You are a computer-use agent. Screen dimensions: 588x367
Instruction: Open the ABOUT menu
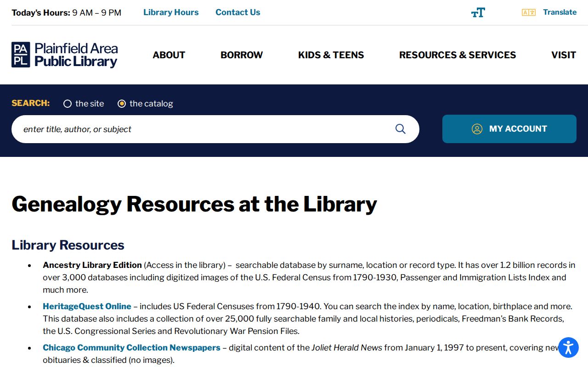(169, 55)
